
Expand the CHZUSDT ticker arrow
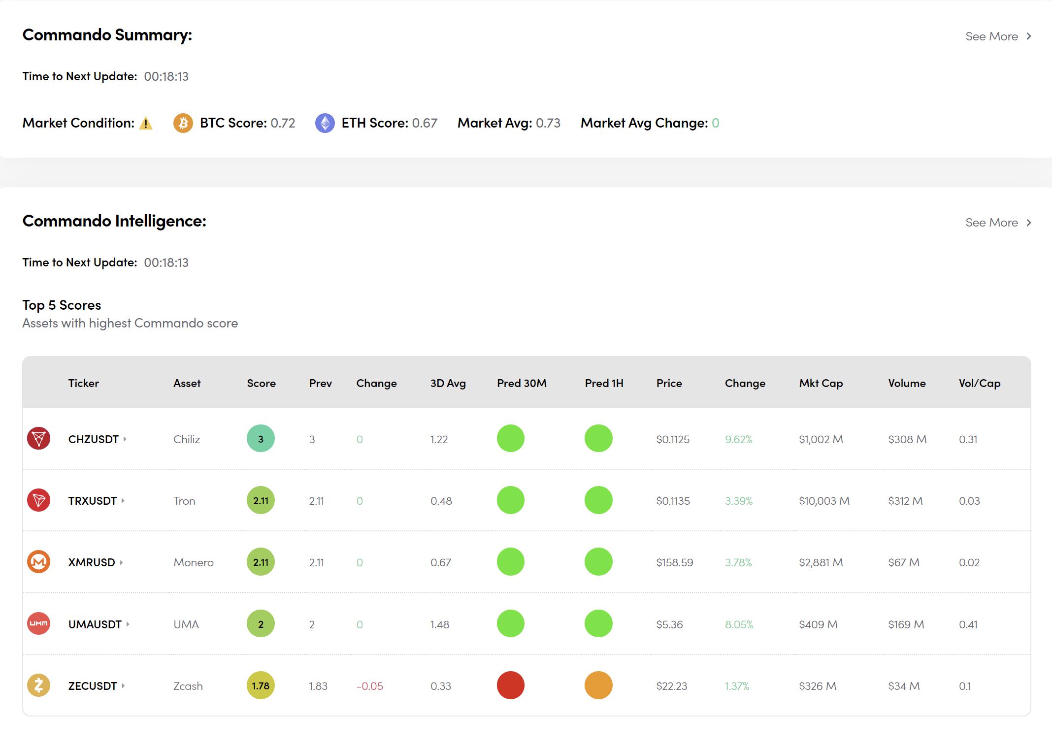coord(125,439)
